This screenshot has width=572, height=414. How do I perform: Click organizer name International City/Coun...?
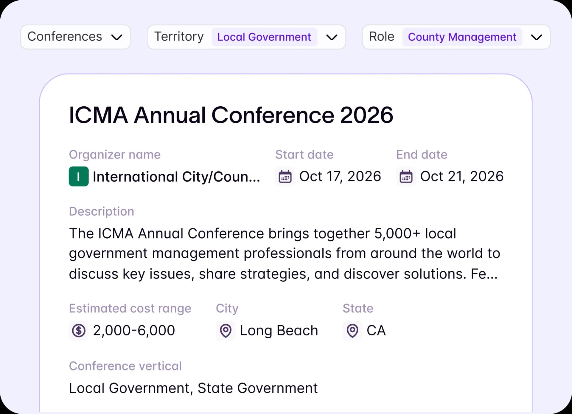point(176,177)
